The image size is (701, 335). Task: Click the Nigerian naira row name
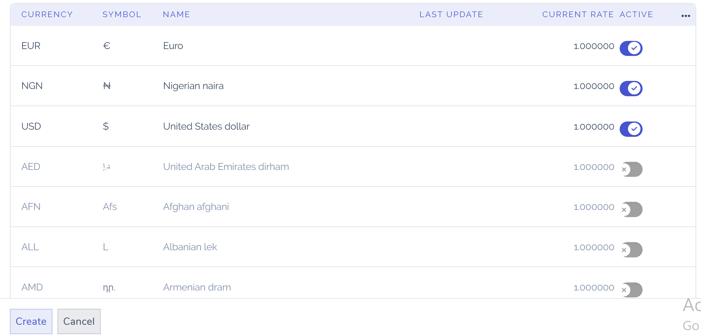(x=193, y=86)
